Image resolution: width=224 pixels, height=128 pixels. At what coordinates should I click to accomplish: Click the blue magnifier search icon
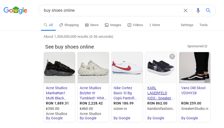[208, 10]
